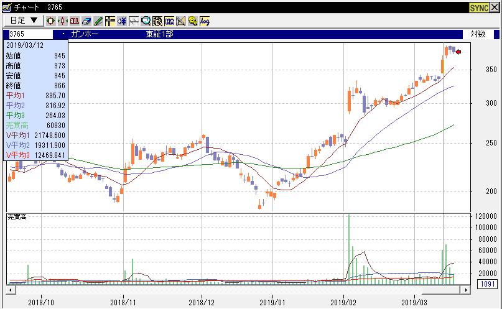The height and width of the screenshot is (309, 502).
Task: Click the hourglass pattern toolbar icon
Action: pos(181,21)
